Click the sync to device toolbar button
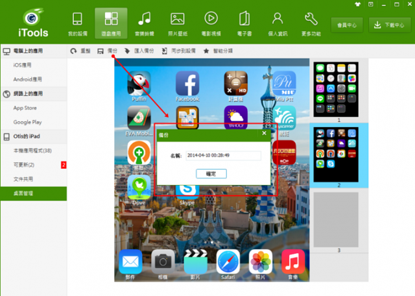This screenshot has width=415, height=296. point(179,51)
